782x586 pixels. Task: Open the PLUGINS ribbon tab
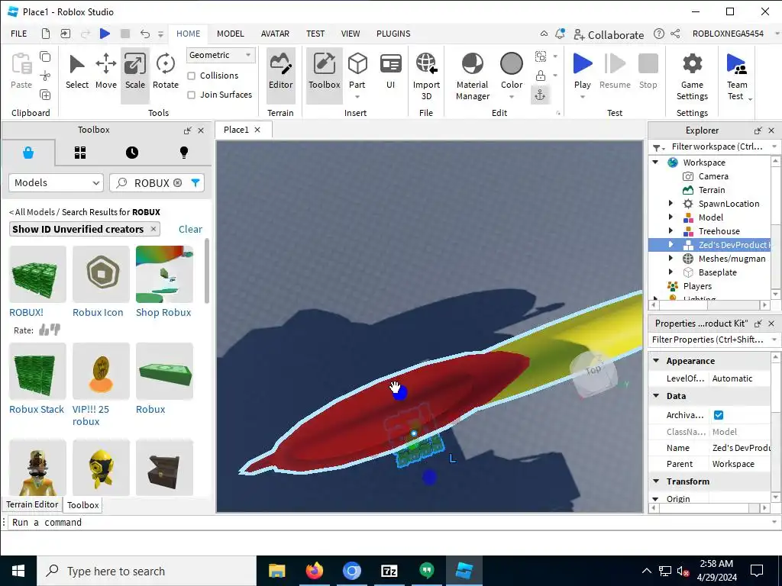(x=393, y=34)
